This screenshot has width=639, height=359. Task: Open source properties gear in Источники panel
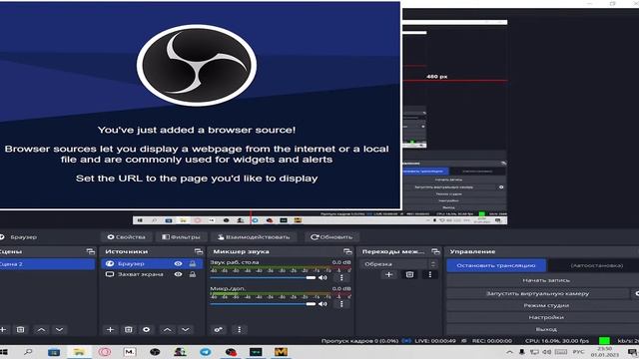tap(147, 329)
